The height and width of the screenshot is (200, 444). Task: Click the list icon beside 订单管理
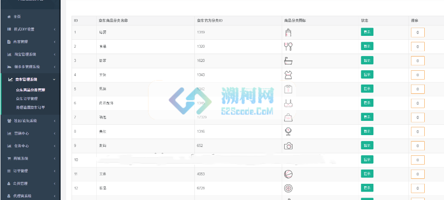tap(9, 171)
